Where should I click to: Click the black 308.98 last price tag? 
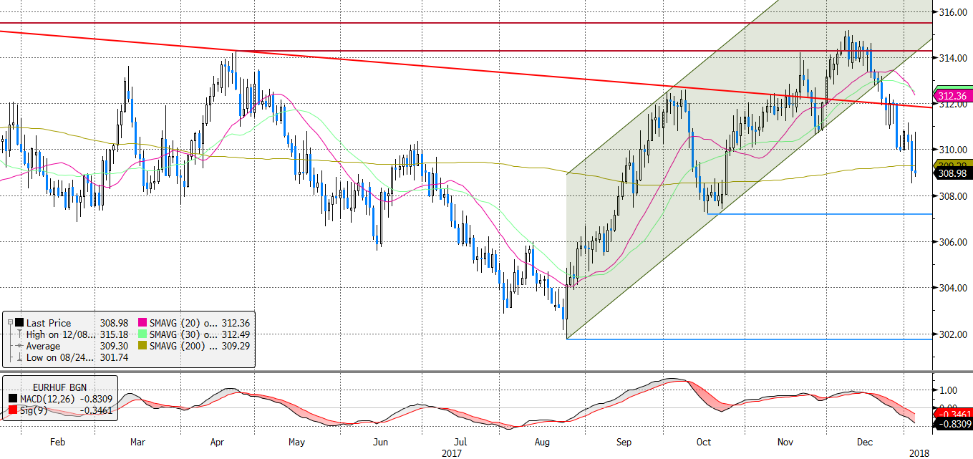click(952, 173)
